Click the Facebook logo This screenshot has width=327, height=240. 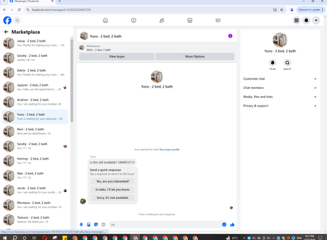point(7,20)
